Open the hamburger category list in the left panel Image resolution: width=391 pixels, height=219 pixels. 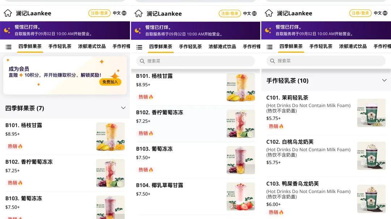[x=8, y=47]
